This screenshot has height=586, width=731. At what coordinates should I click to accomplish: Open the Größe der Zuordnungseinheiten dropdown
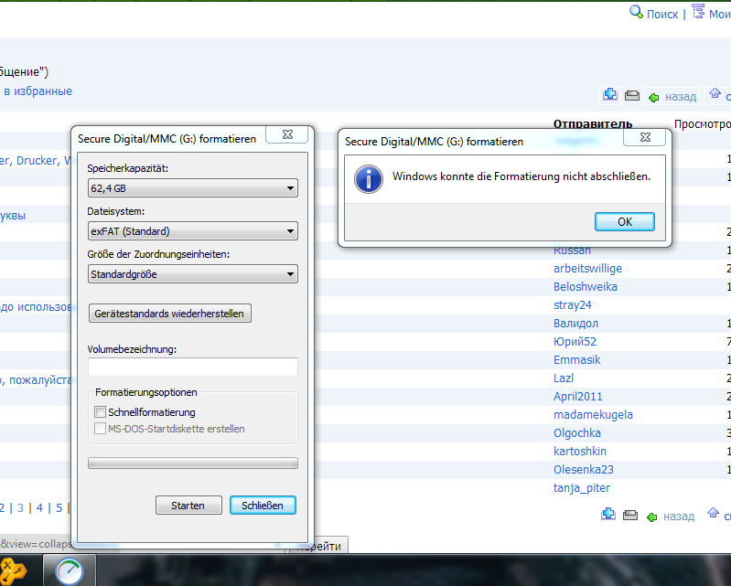pyautogui.click(x=192, y=274)
